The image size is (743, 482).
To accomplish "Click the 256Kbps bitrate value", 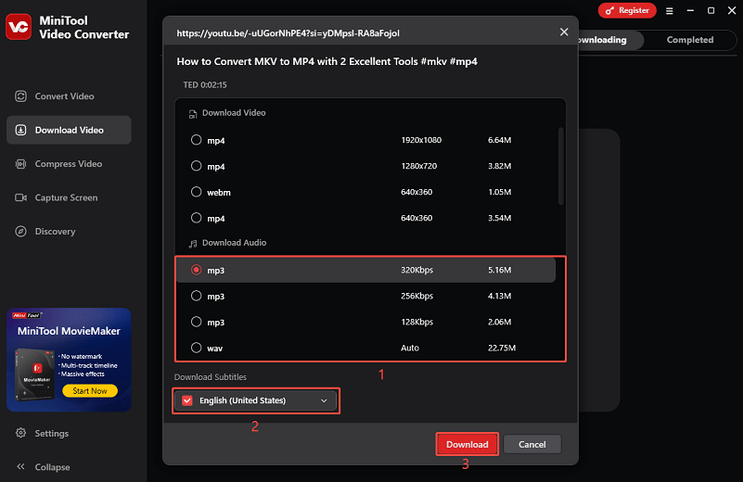I will tap(417, 296).
